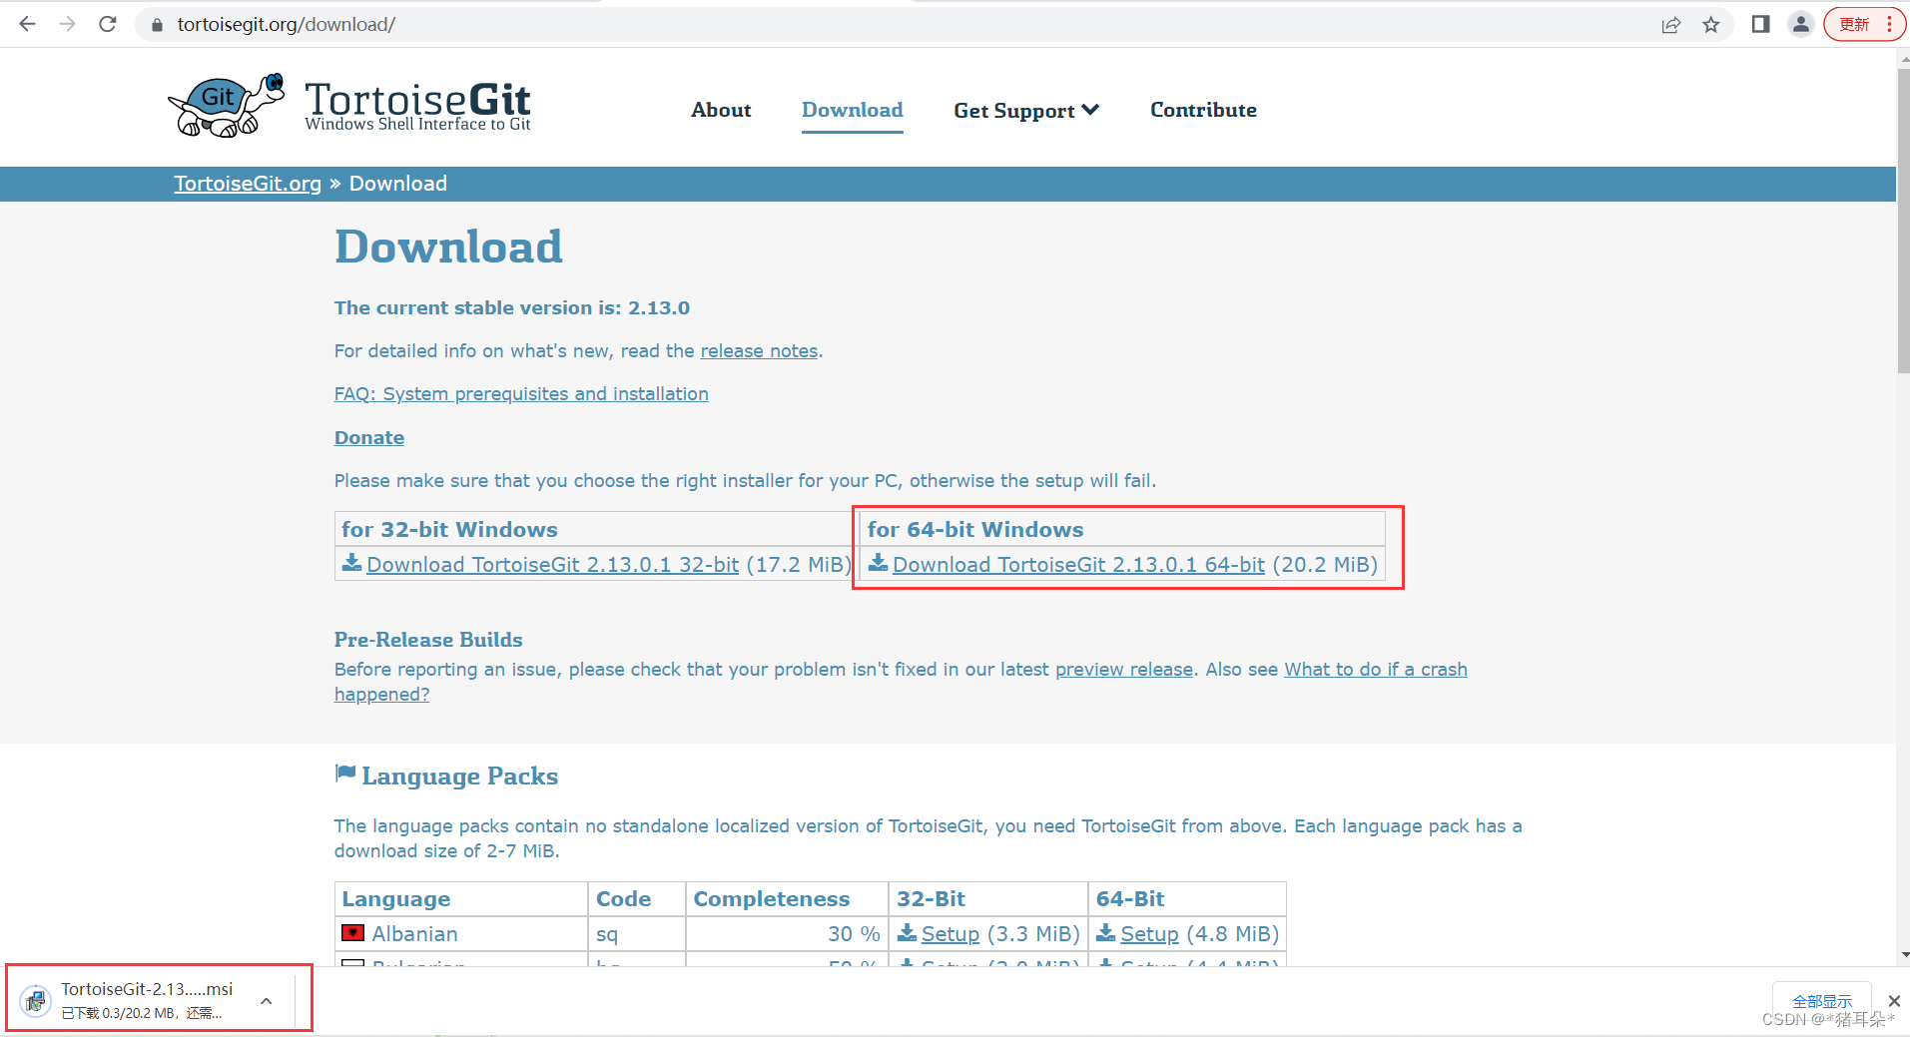1910x1037 pixels.
Task: Reload the page with the refresh icon
Action: click(x=108, y=24)
